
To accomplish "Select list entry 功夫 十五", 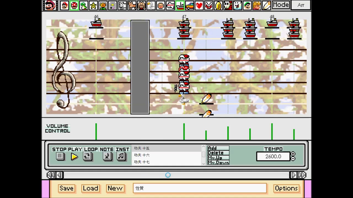I will tap(167, 148).
